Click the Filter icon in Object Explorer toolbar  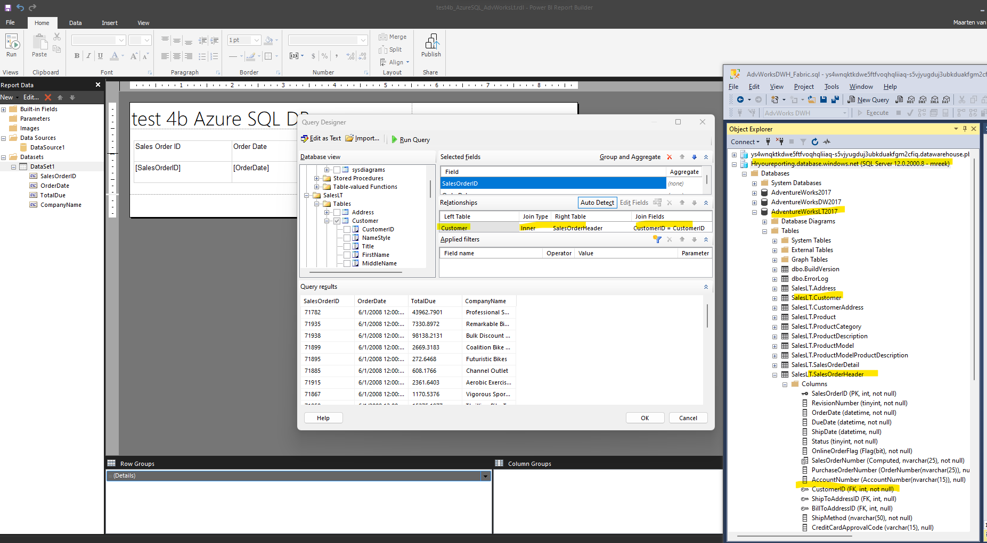coord(804,141)
